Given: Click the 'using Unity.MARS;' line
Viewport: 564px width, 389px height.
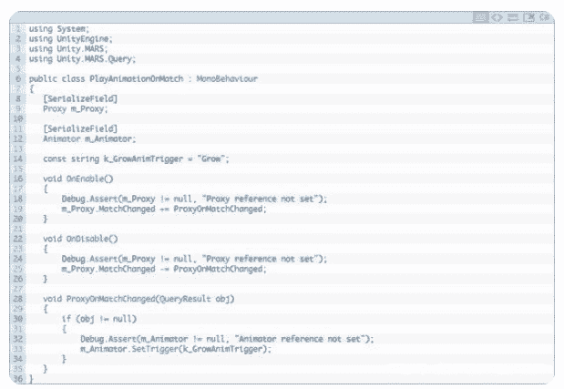Looking at the screenshot, I should (x=68, y=49).
